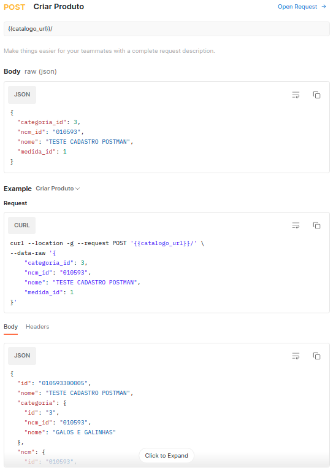
Task: Toggle word wrap in request body JSON block
Action: tap(296, 95)
